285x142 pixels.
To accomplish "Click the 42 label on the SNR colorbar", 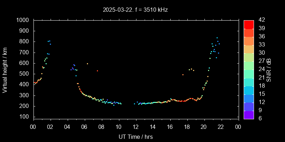I will (261, 20).
